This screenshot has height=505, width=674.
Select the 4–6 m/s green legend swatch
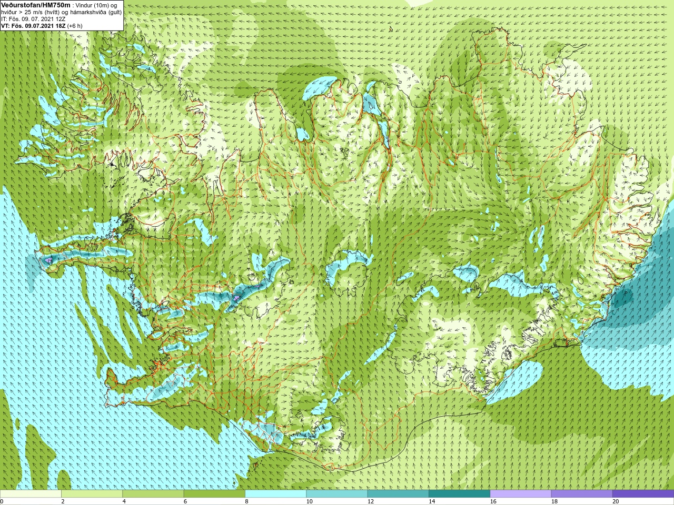coord(153,494)
